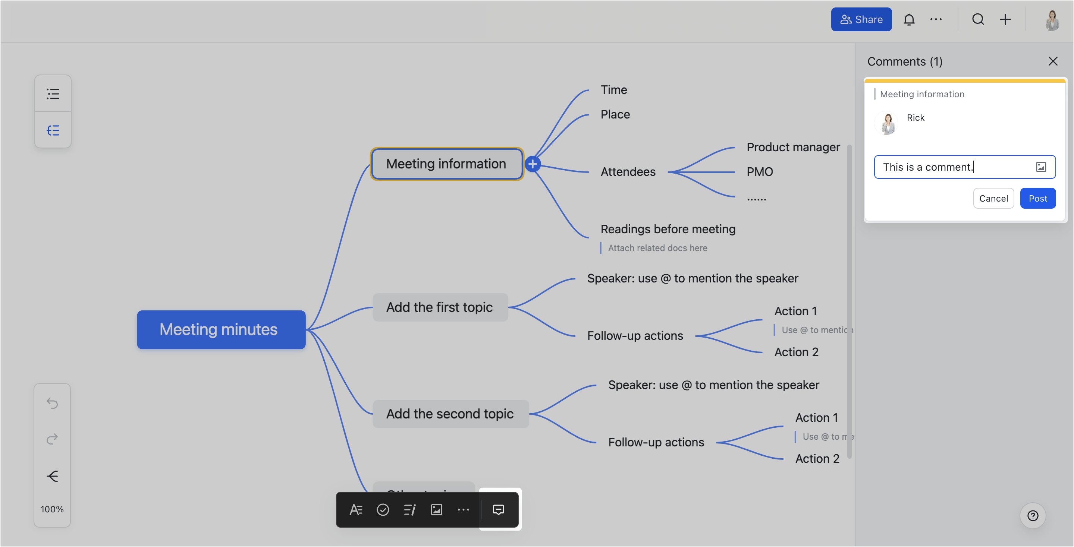Attach an image inside the comment input box
Viewport: 1074px width, 547px height.
pyautogui.click(x=1041, y=167)
